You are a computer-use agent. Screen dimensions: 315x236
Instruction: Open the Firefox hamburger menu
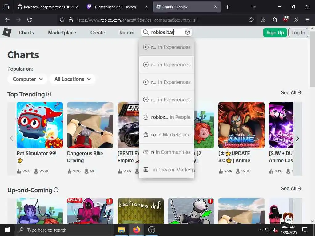pyautogui.click(x=308, y=20)
